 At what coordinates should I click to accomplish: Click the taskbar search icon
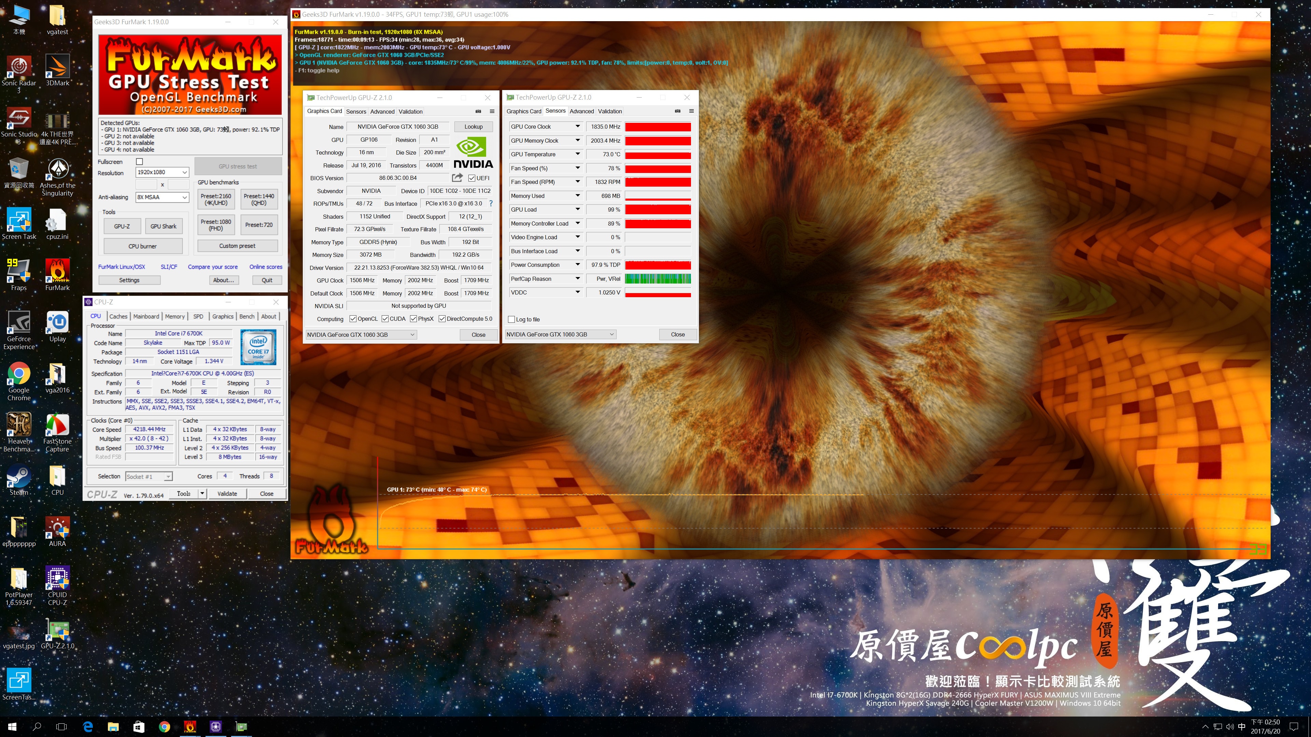pyautogui.click(x=37, y=727)
